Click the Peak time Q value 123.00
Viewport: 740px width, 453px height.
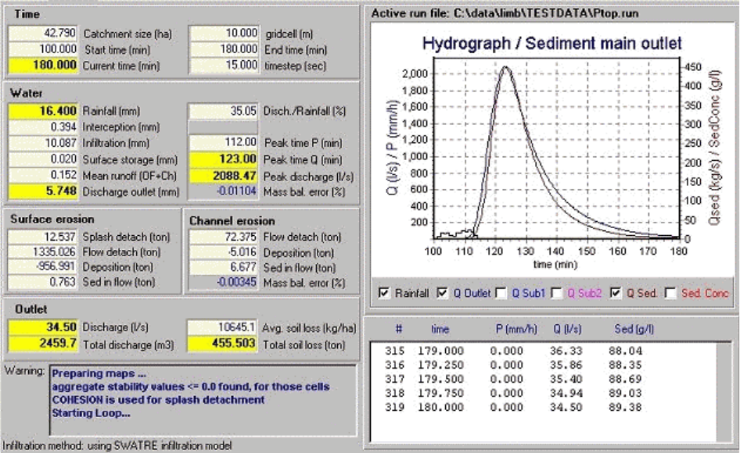click(223, 159)
